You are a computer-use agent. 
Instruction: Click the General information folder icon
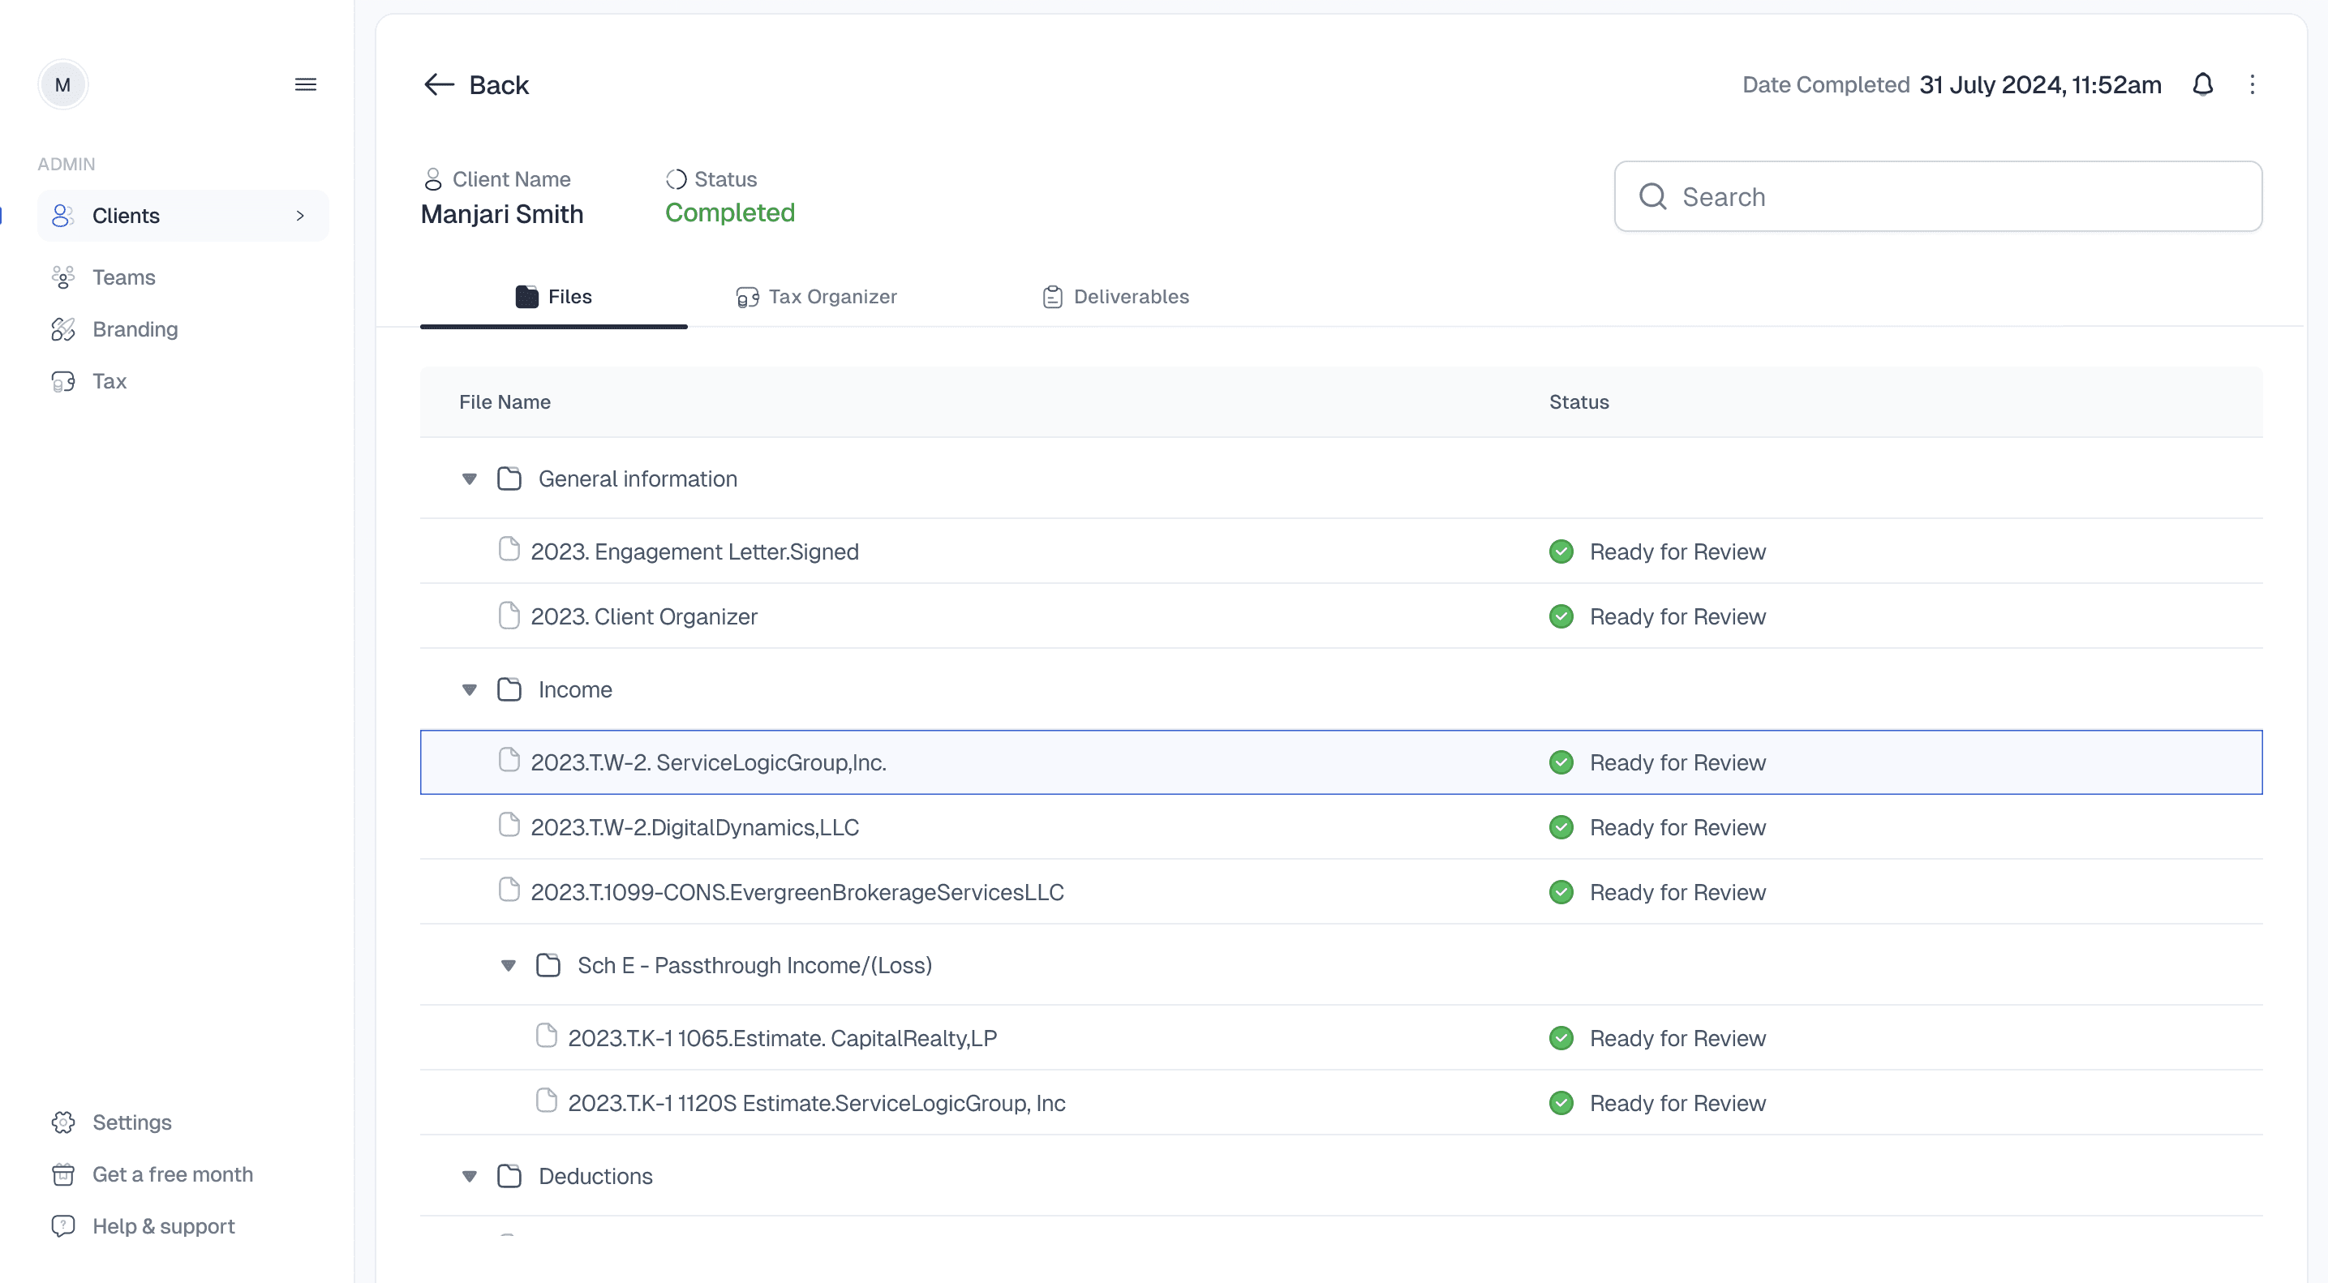click(x=509, y=478)
